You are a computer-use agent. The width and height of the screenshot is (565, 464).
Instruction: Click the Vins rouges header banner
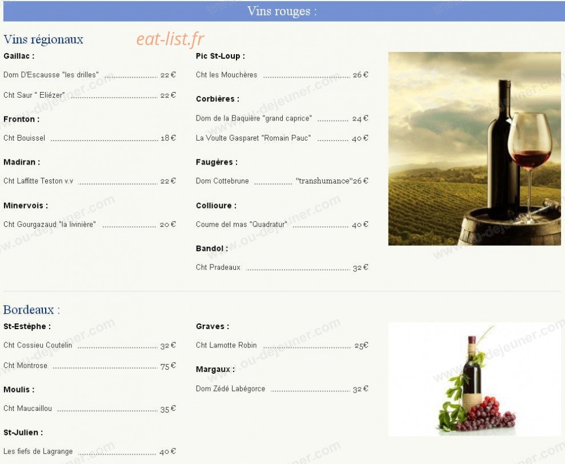click(x=283, y=11)
